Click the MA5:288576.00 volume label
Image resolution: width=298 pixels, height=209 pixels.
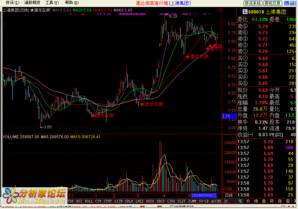pos(55,137)
